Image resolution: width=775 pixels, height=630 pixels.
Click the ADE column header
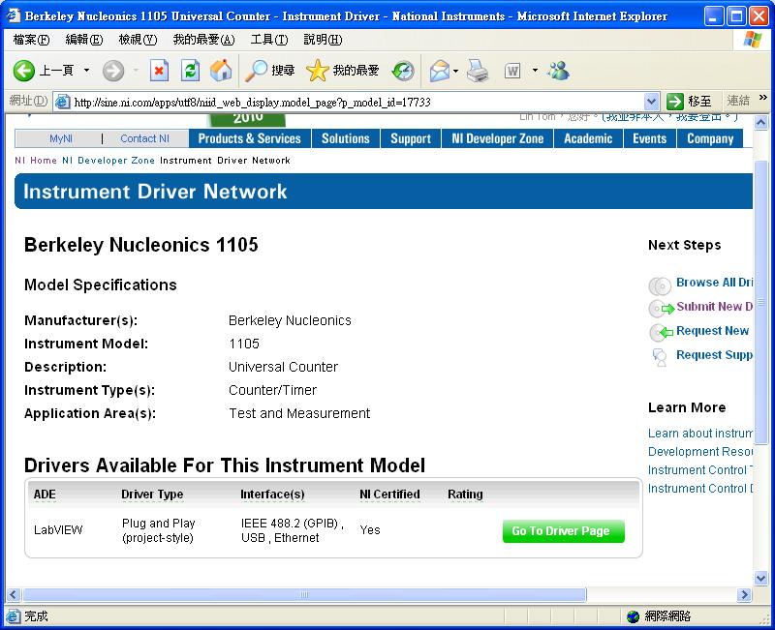point(45,495)
